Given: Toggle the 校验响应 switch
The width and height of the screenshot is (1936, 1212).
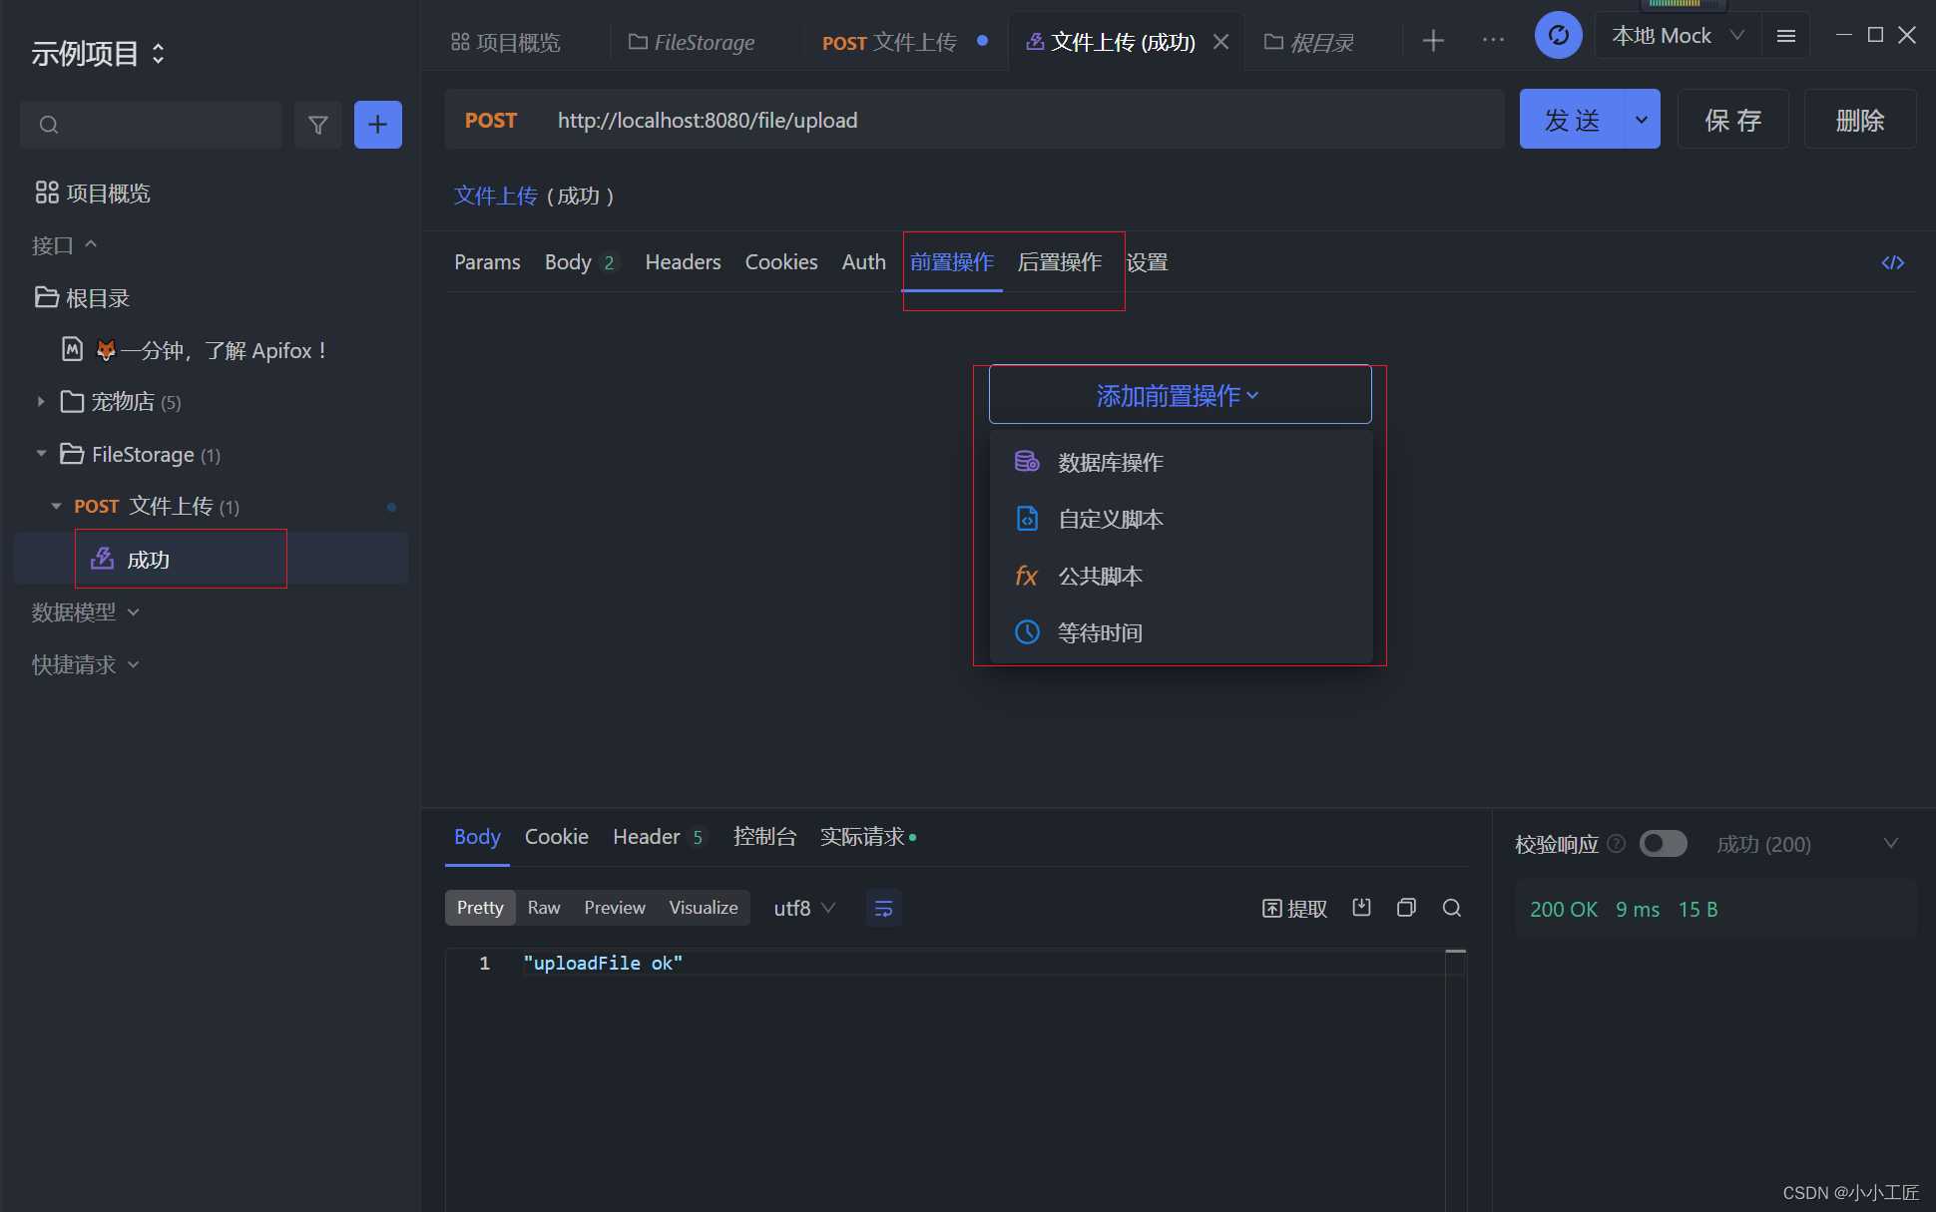Looking at the screenshot, I should click(x=1663, y=844).
